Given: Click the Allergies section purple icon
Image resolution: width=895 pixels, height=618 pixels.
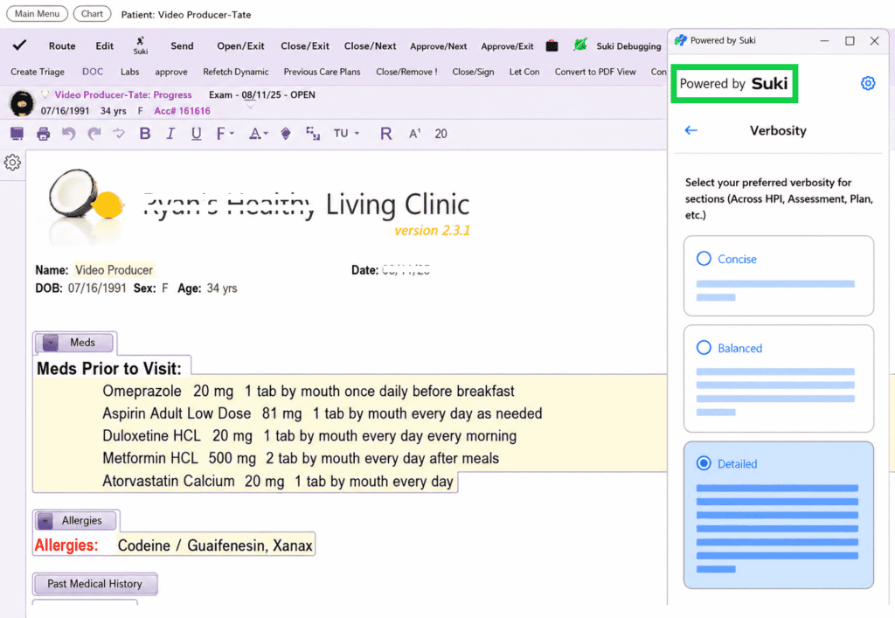Looking at the screenshot, I should click(x=45, y=520).
